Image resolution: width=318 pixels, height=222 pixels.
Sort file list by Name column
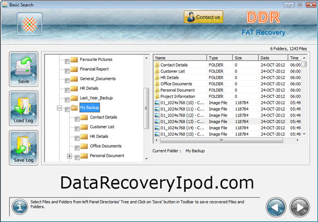coord(180,58)
